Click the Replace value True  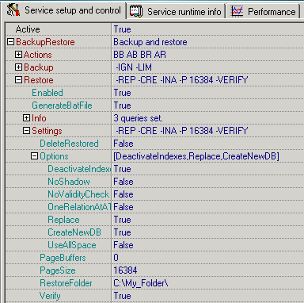point(122,220)
